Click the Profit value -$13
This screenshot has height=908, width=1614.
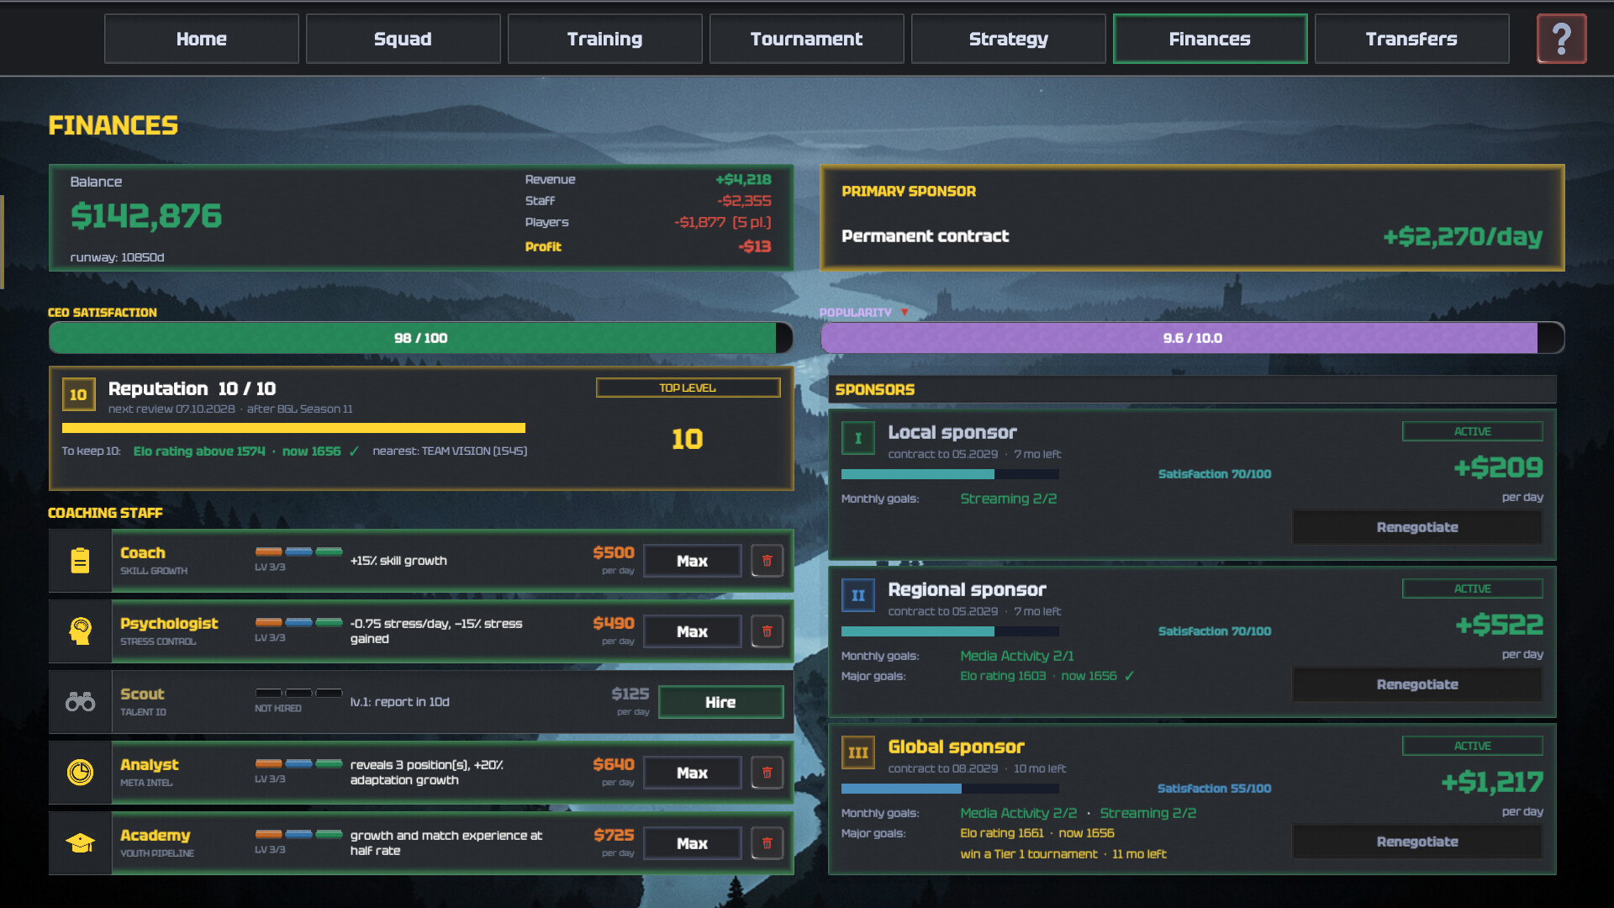[x=754, y=246]
